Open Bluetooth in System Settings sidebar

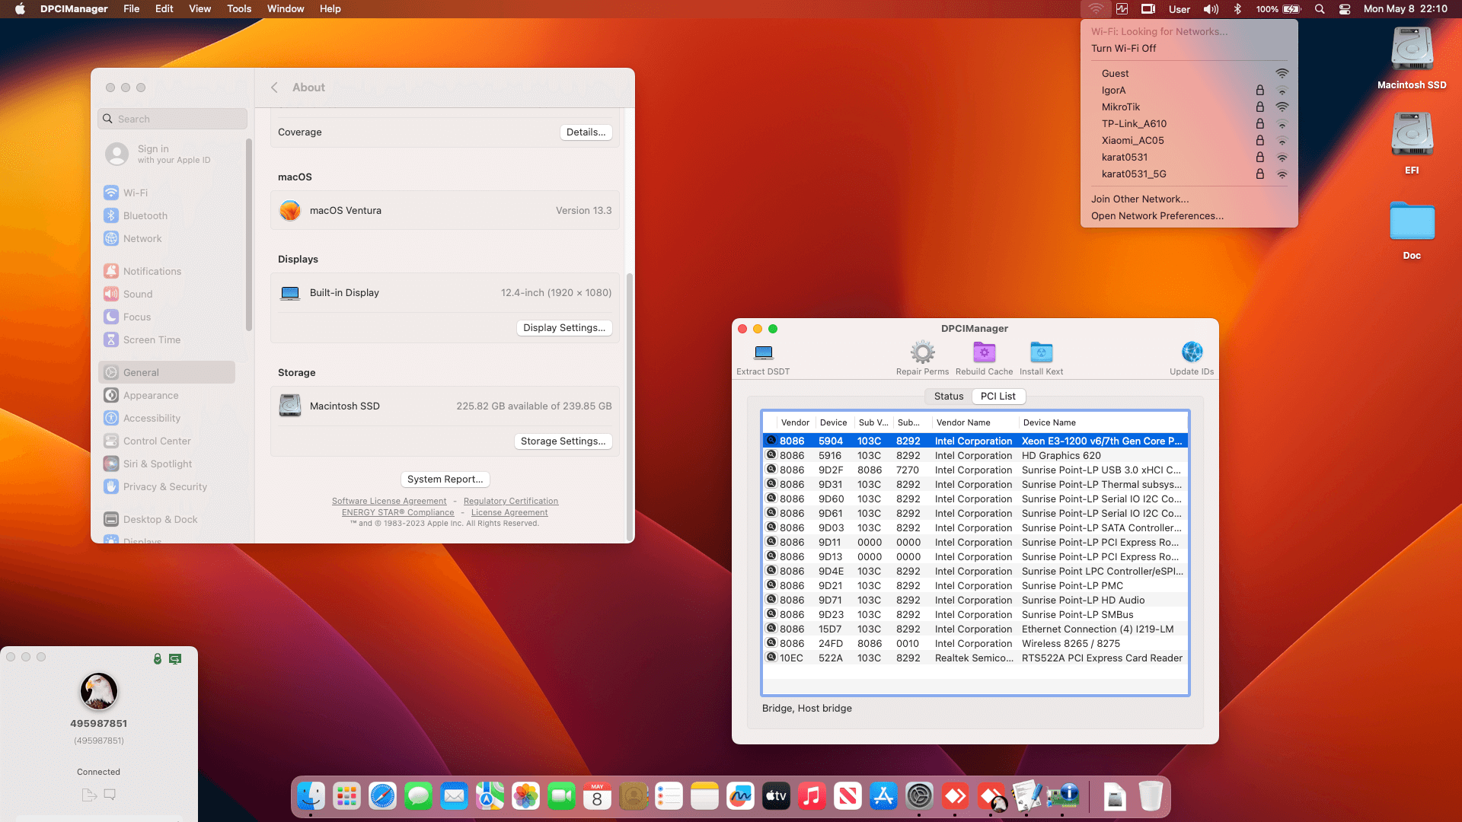coord(168,216)
